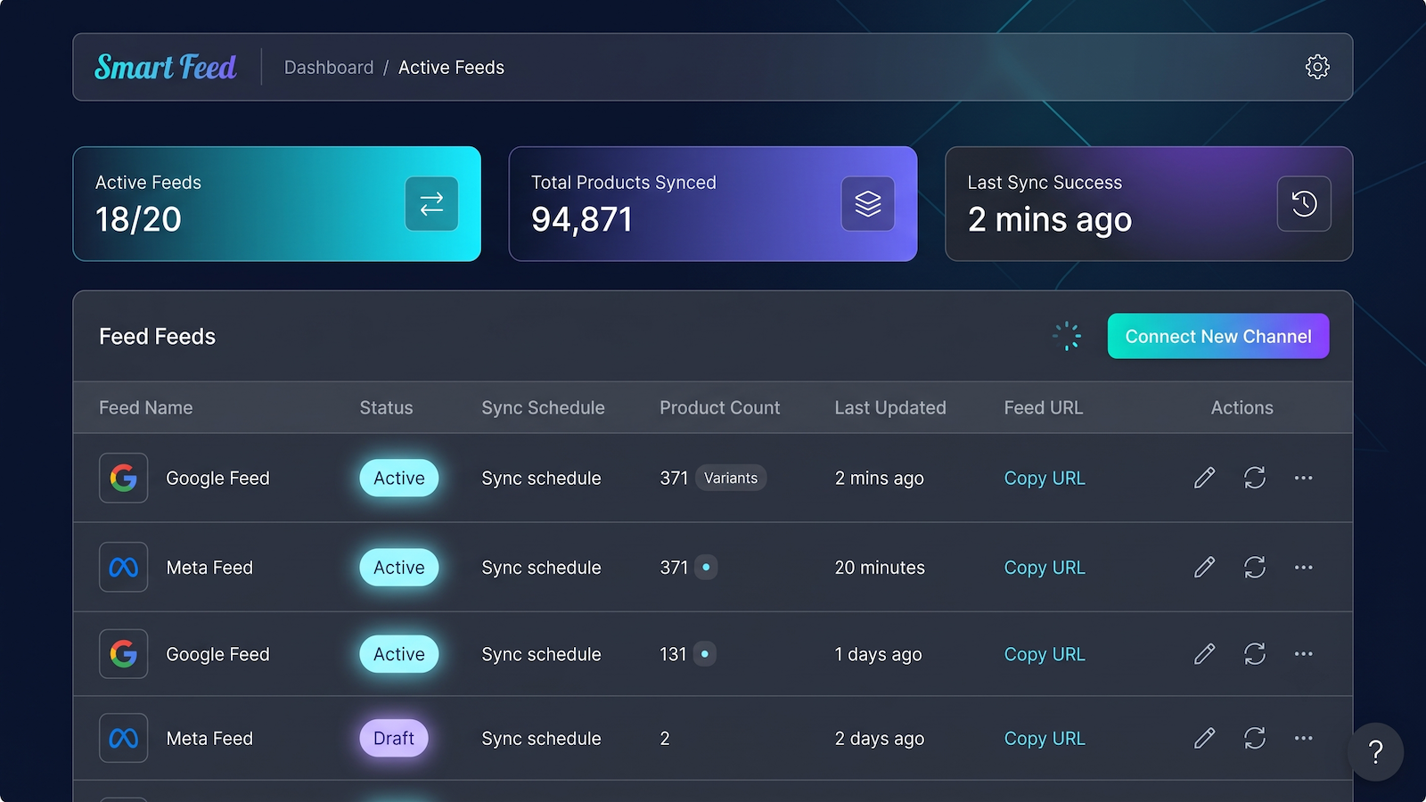Click Active status badge on the 20 minutes Meta Feed

pyautogui.click(x=399, y=568)
